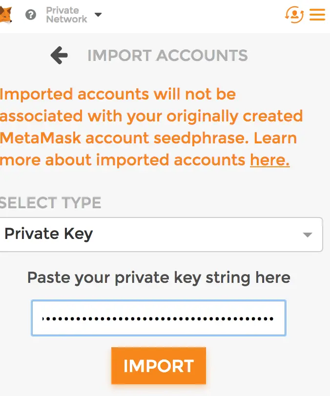The width and height of the screenshot is (330, 396).
Task: Click the "more about imported accounts" text
Action: 123,159
